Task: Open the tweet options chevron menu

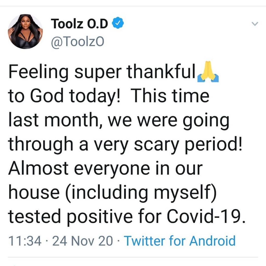Action: (255, 24)
